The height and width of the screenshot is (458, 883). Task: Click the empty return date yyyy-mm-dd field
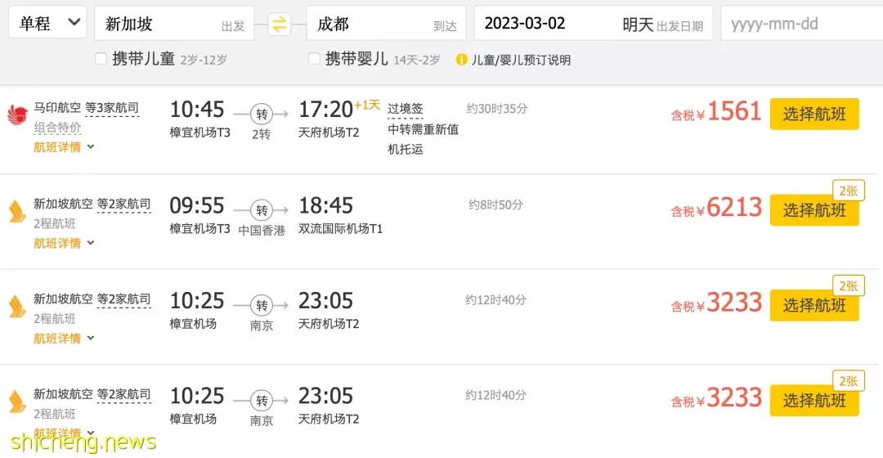(x=802, y=23)
